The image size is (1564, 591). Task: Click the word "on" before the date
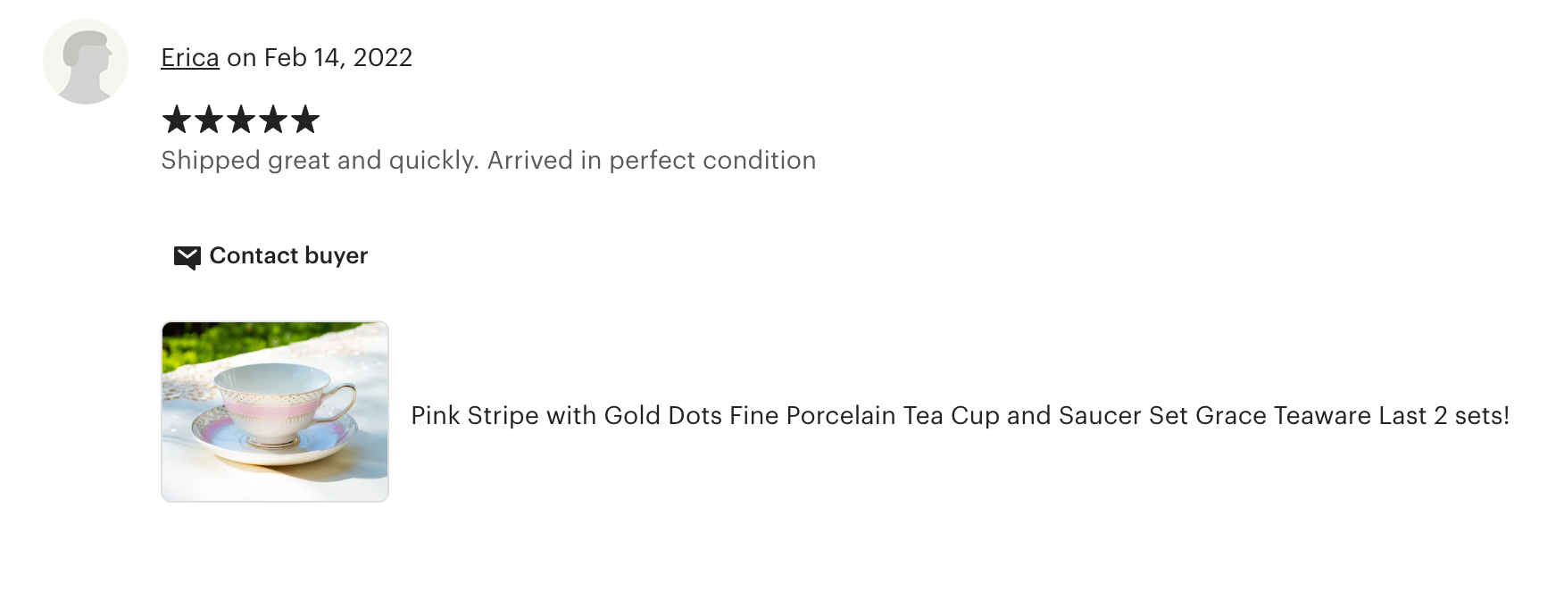[241, 58]
